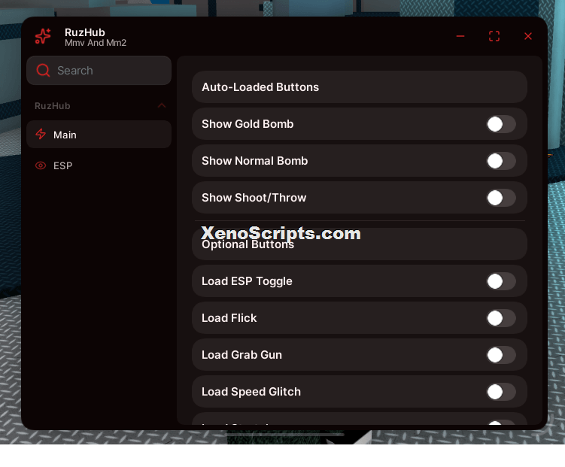Turn on the Load Grab Gun switch
The image size is (565, 467).
pos(501,355)
